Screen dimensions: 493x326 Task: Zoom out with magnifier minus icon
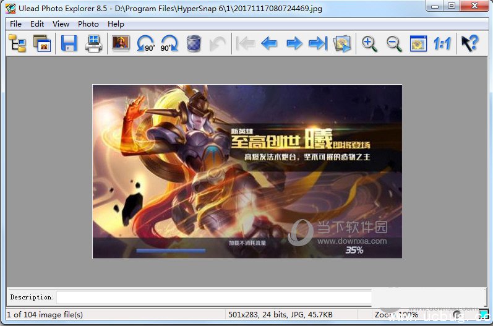coord(394,44)
